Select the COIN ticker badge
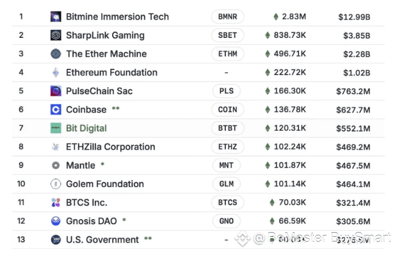Viewport: 395px width, 253px height. coord(228,110)
